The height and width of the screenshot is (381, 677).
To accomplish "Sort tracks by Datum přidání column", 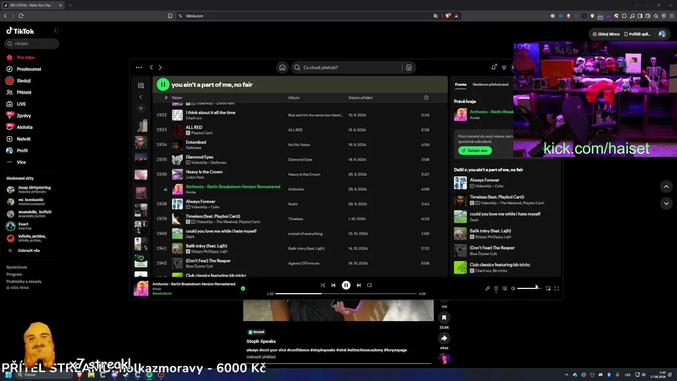I will point(360,98).
